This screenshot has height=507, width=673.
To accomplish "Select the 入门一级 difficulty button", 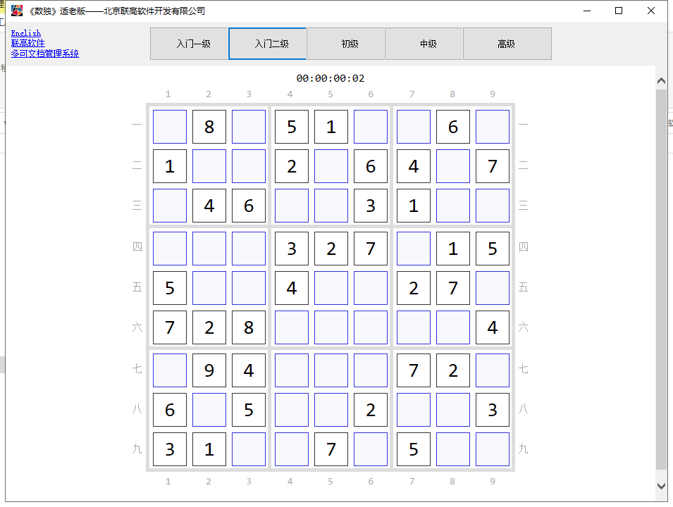I will click(x=189, y=44).
